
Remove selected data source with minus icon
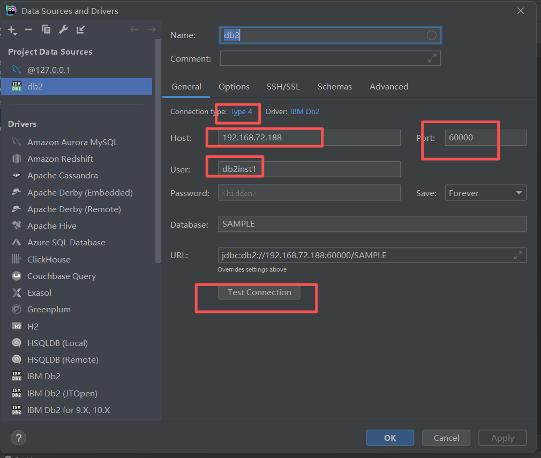(x=28, y=30)
